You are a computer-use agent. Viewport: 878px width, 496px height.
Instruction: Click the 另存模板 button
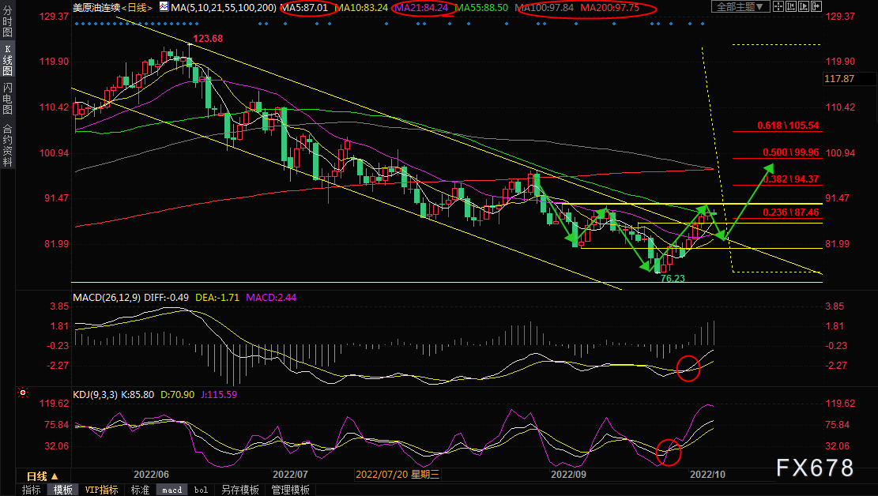tap(240, 490)
